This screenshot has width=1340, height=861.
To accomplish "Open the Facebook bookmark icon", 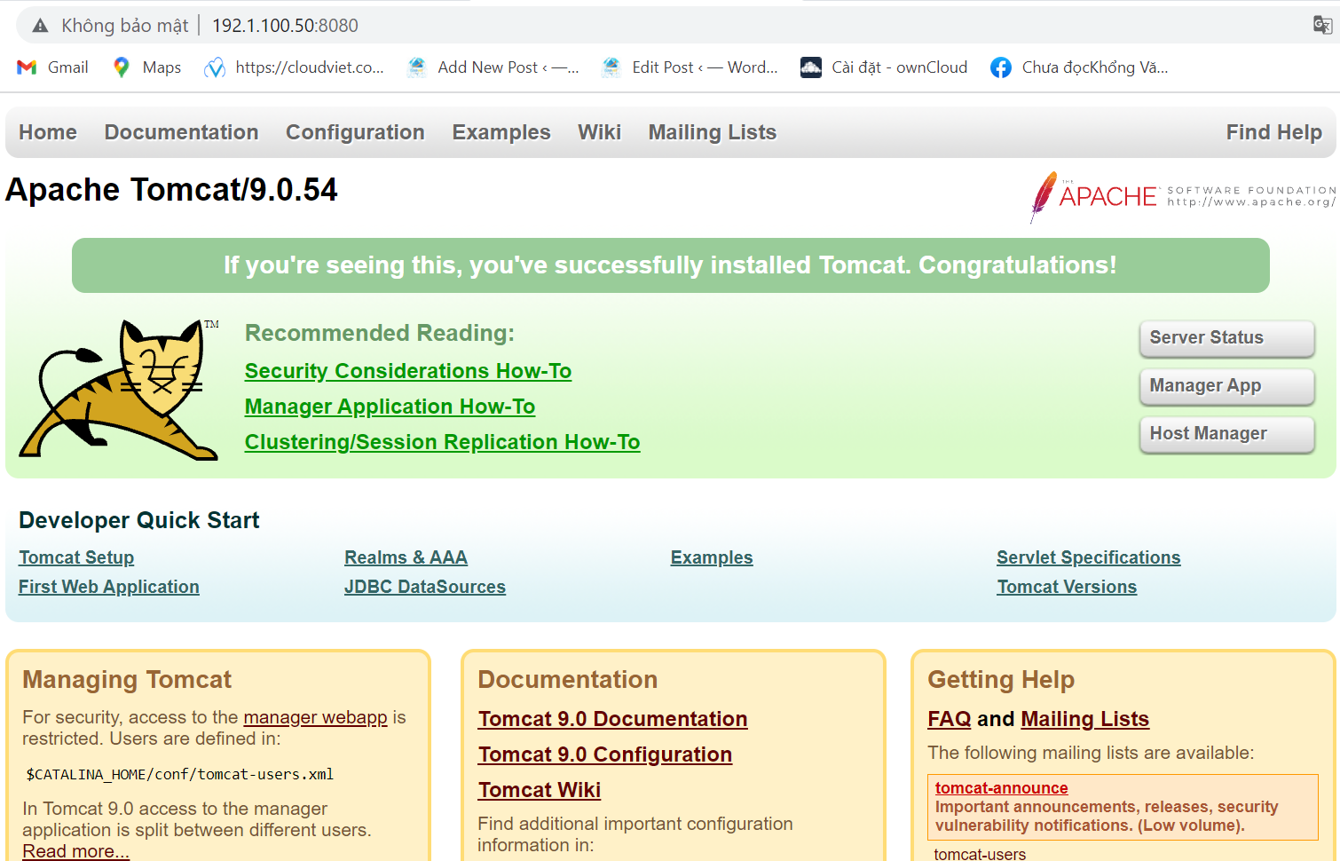I will pos(1001,67).
